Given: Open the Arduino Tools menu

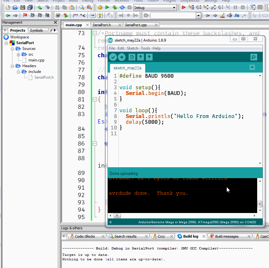Looking at the screenshot, I should (x=145, y=48).
